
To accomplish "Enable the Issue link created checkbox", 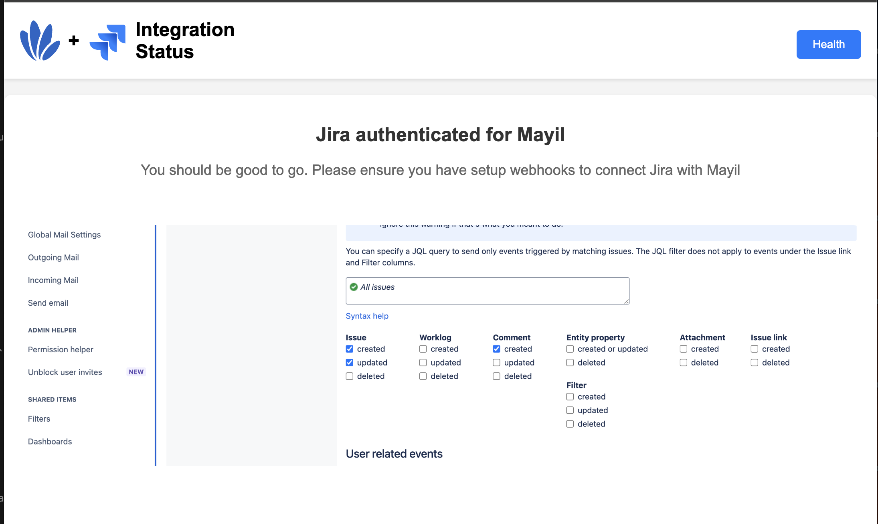I will point(754,349).
